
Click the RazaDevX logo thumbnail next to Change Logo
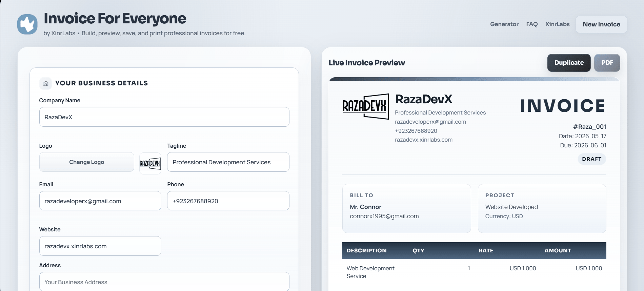(150, 163)
